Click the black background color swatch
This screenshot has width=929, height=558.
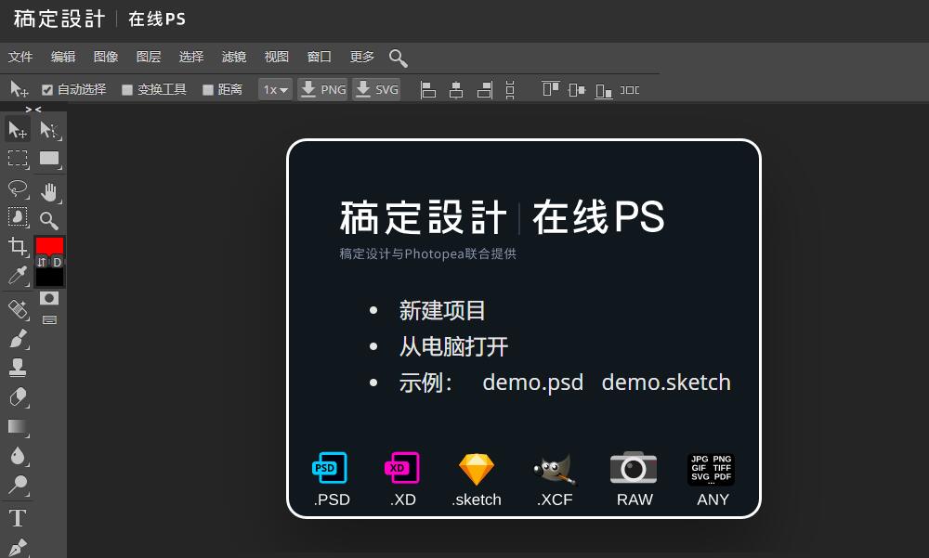49,278
